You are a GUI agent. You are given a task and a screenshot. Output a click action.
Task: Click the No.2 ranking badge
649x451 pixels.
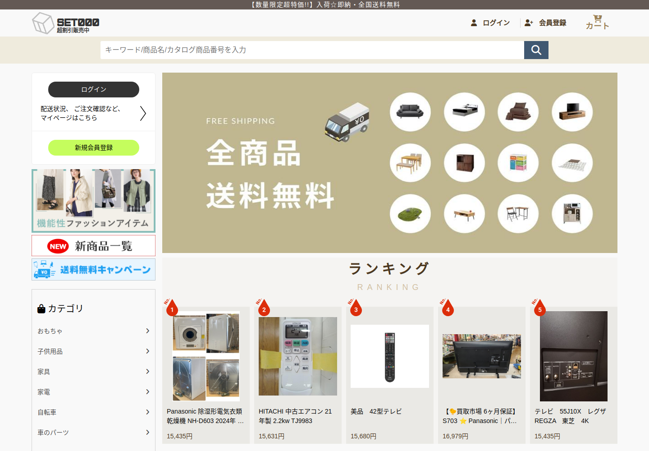point(264,307)
